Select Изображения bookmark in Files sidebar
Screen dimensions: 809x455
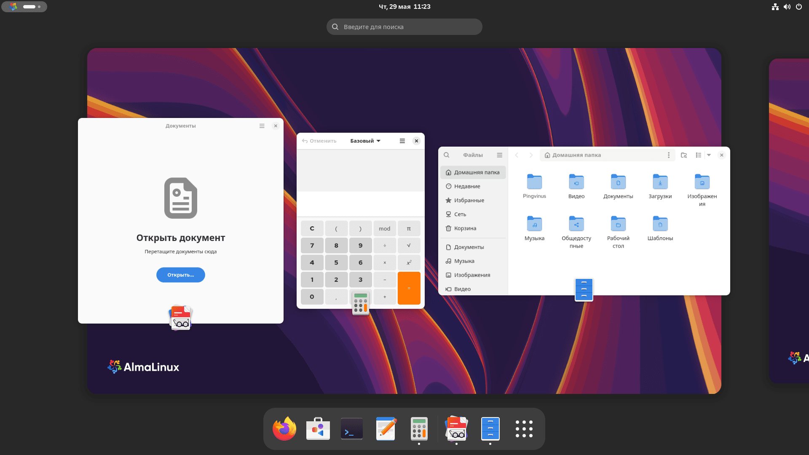pos(473,275)
